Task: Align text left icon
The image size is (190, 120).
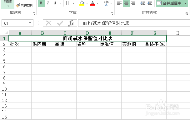Action: (x=119, y=3)
